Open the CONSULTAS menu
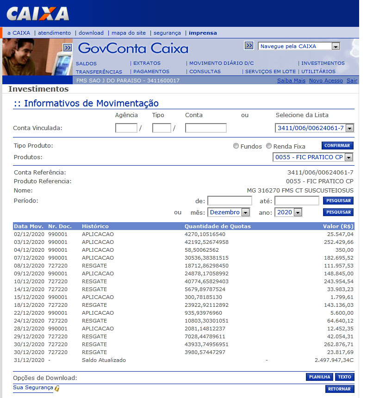 click(x=205, y=72)
